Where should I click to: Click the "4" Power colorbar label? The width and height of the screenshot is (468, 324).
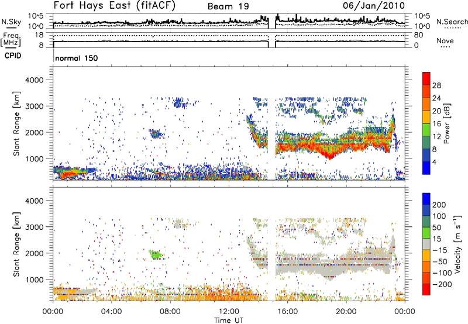[x=435, y=162]
